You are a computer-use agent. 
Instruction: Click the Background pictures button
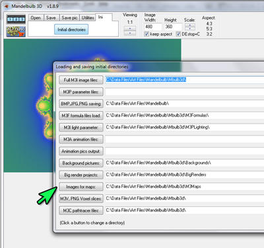81,163
